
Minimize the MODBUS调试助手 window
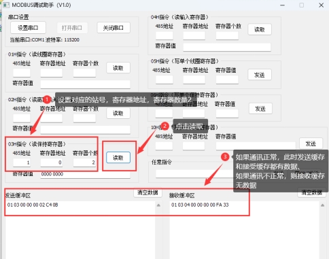tap(282, 5)
